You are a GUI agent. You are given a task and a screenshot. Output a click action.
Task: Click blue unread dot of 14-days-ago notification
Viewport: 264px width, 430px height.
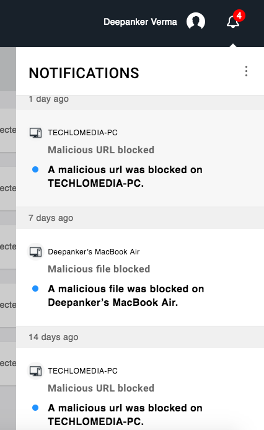coord(35,408)
